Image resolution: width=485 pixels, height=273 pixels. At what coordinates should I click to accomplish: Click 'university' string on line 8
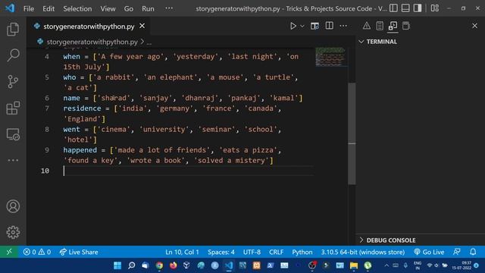(164, 130)
